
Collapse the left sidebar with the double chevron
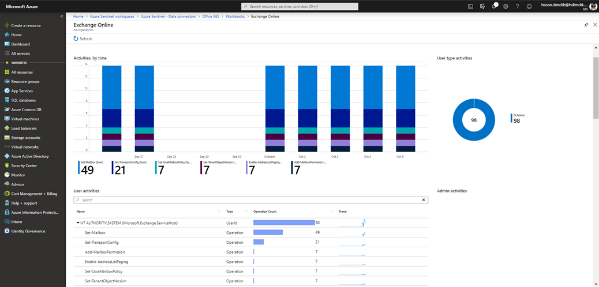click(62, 16)
